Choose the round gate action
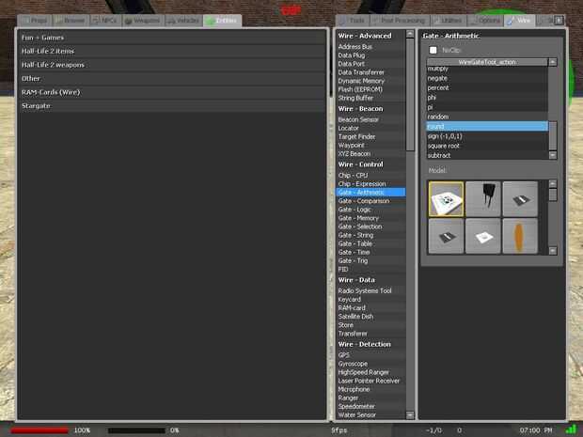 487,127
